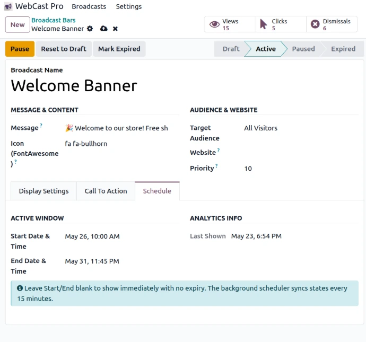Discard changes with the X icon

[x=115, y=29]
